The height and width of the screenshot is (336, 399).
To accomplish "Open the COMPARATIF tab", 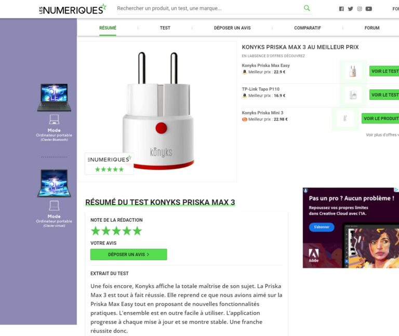I will coord(308,28).
